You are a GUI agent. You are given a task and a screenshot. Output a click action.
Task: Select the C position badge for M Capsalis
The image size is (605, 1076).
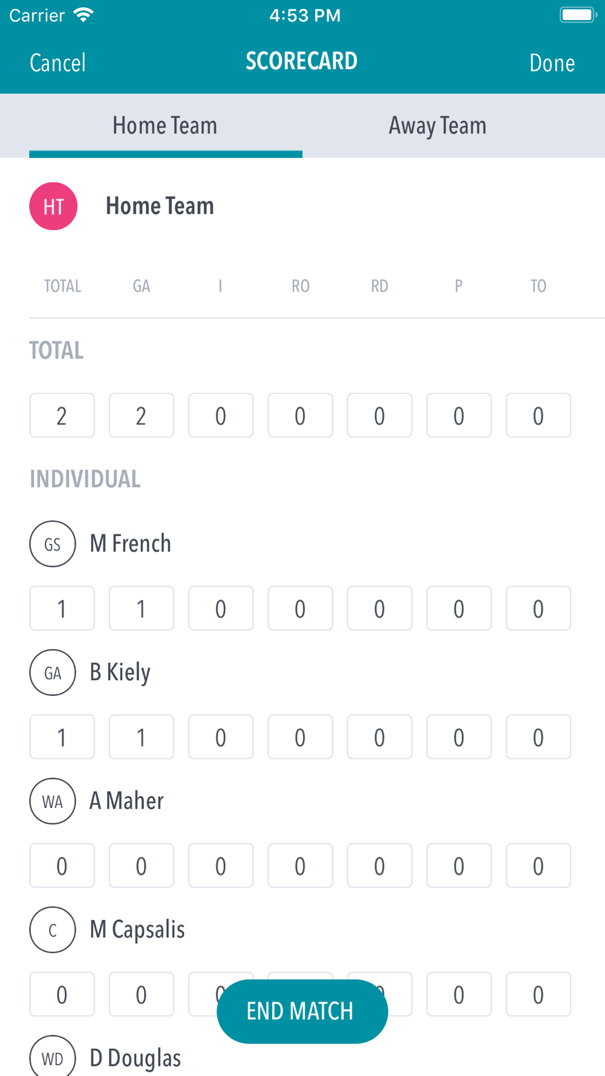coord(53,930)
